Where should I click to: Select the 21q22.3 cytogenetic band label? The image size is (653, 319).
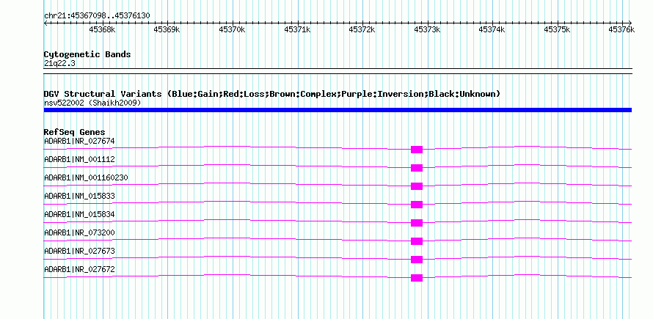point(59,64)
